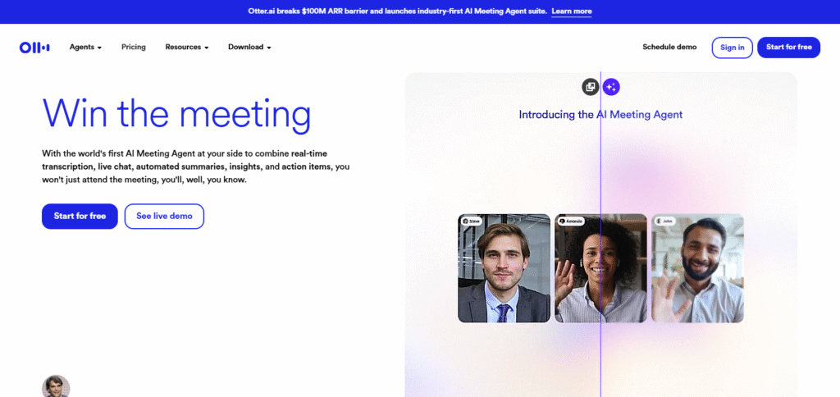Follow the Learn more banner link
840x397 pixels.
click(x=572, y=11)
